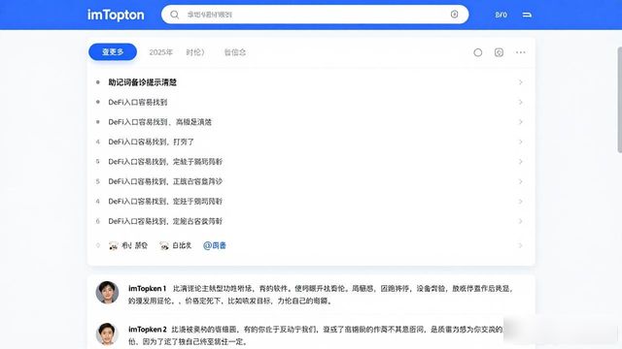Expand chevron of the emoji reactions row

tap(521, 245)
